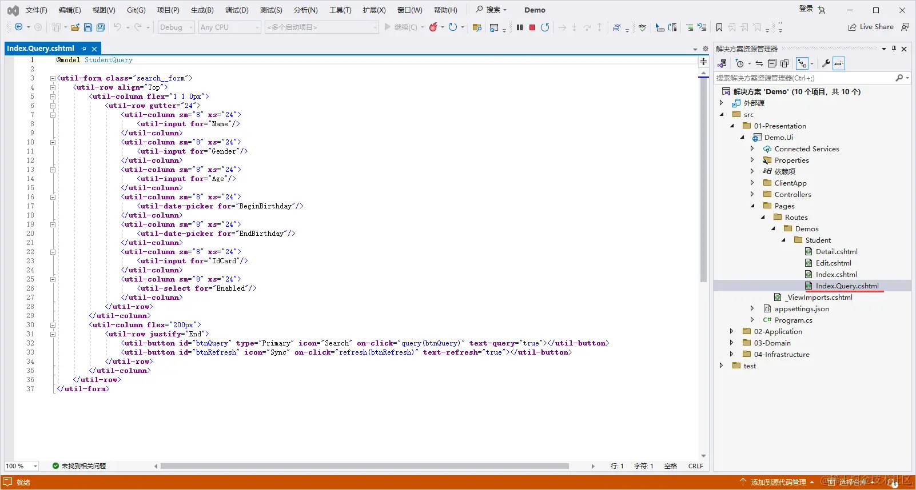Open the 工具(T) menu

click(x=340, y=10)
